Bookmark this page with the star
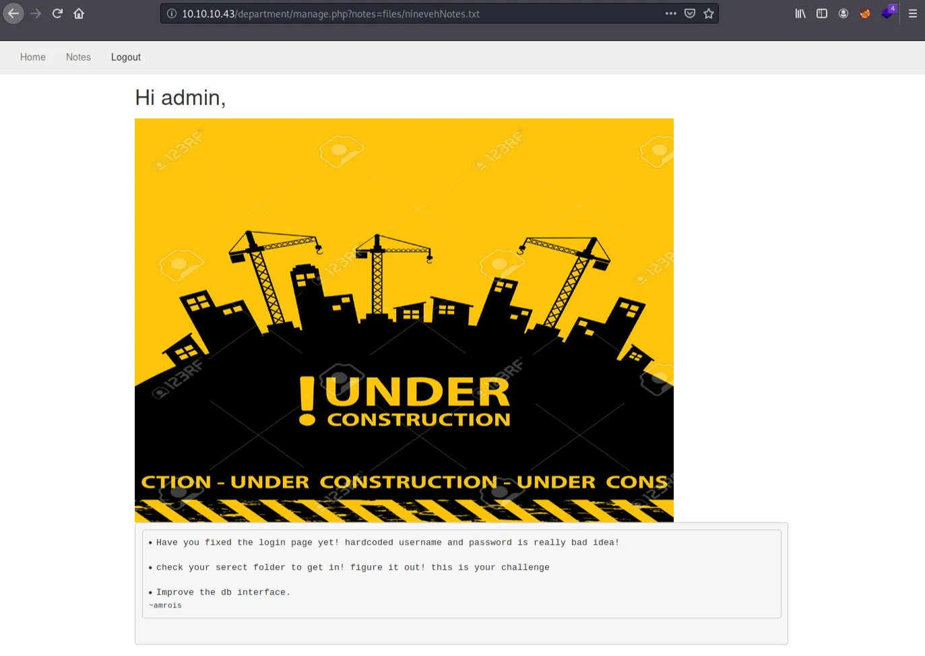The image size is (925, 656). point(709,13)
